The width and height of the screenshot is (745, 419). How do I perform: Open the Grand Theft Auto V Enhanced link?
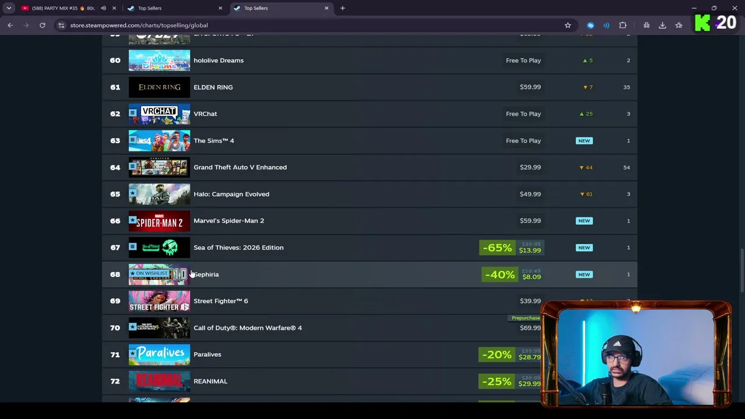tap(240, 168)
